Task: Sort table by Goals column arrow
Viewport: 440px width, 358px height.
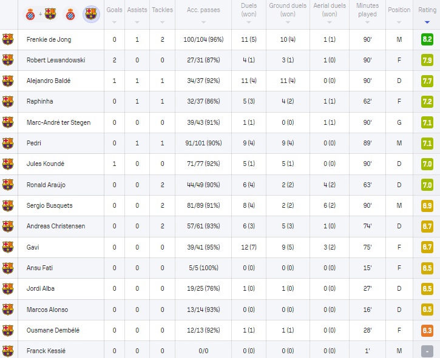Action: pyautogui.click(x=113, y=22)
